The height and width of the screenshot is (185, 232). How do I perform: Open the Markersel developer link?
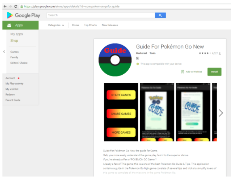click(x=141, y=53)
